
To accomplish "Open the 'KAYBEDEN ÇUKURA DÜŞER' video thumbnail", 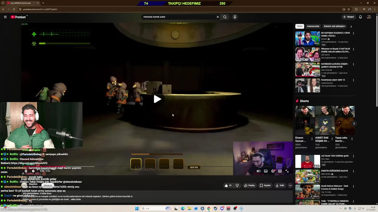I will pos(308,69).
